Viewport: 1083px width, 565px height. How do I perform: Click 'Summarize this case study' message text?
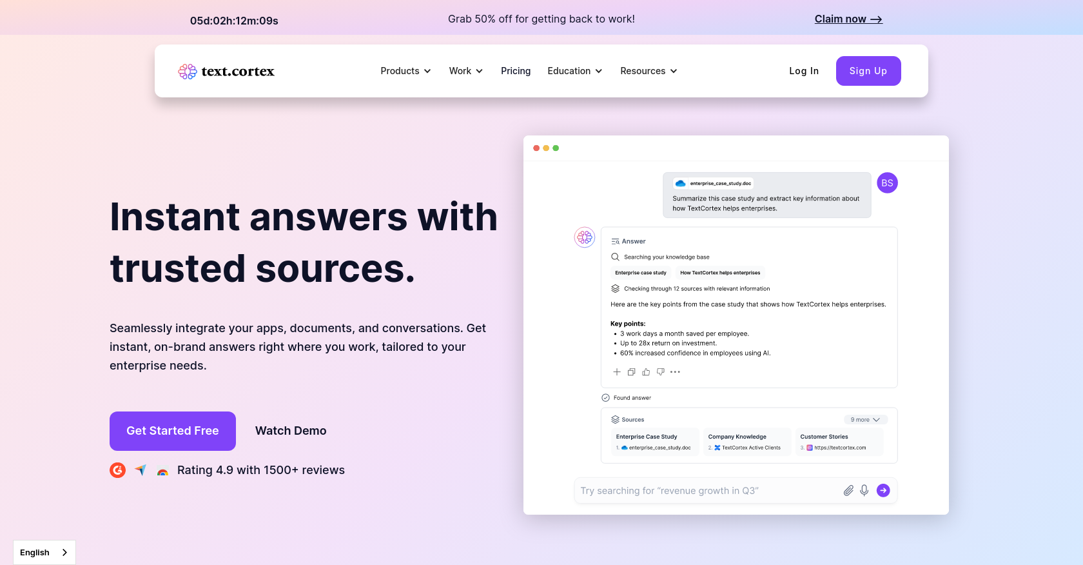(x=766, y=203)
